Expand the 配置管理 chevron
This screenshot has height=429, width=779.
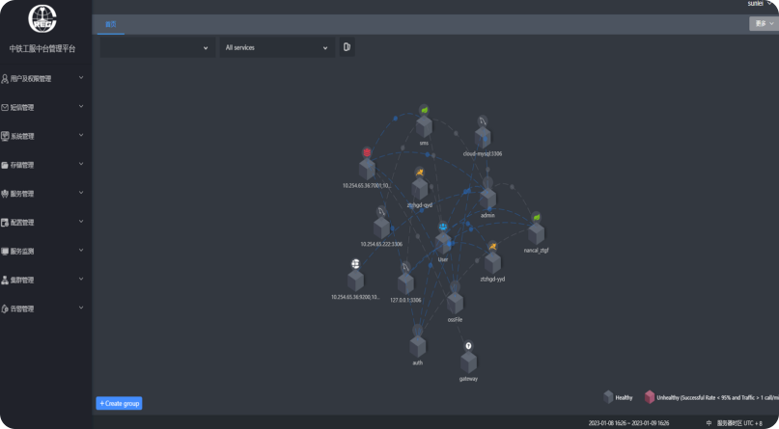[81, 222]
